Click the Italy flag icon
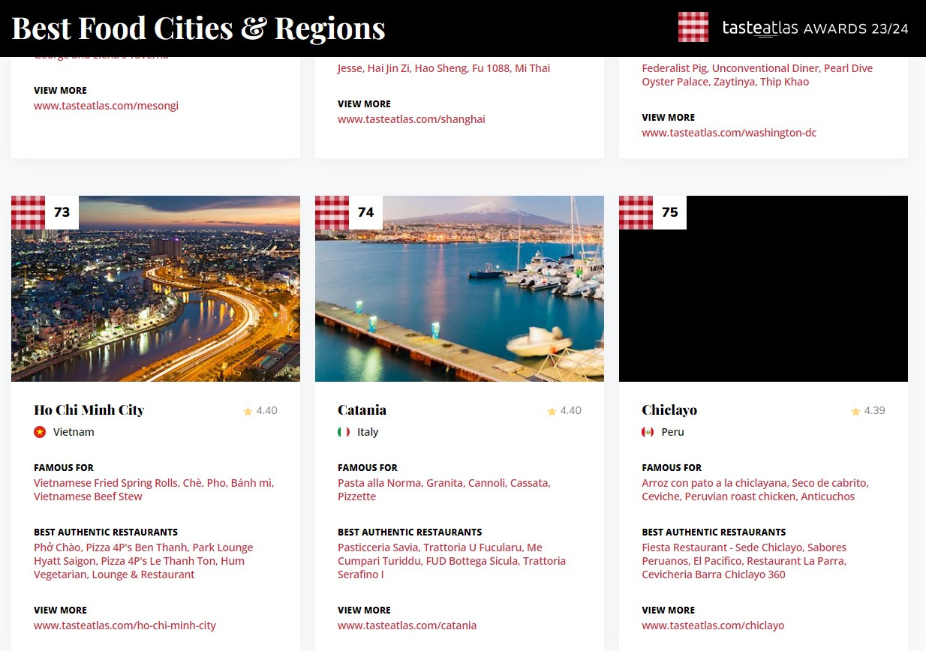The image size is (926, 651). click(344, 432)
